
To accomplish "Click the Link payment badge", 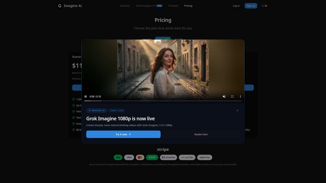I will 118,157.
